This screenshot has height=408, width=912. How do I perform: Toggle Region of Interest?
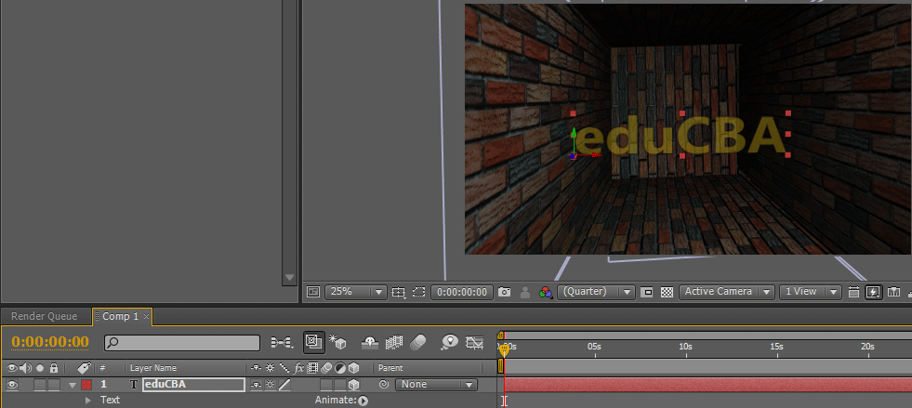click(x=647, y=292)
